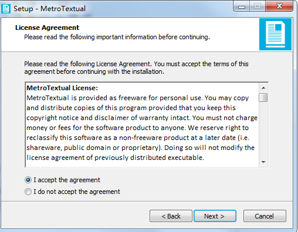Minimize the Setup - MetroTextual window
Image resolution: width=298 pixels, height=232 pixels.
[242, 6]
